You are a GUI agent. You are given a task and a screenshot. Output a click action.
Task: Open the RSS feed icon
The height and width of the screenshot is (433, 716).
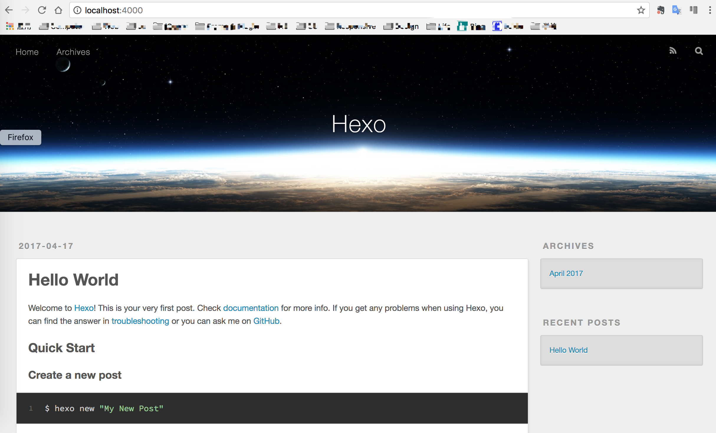click(x=673, y=51)
